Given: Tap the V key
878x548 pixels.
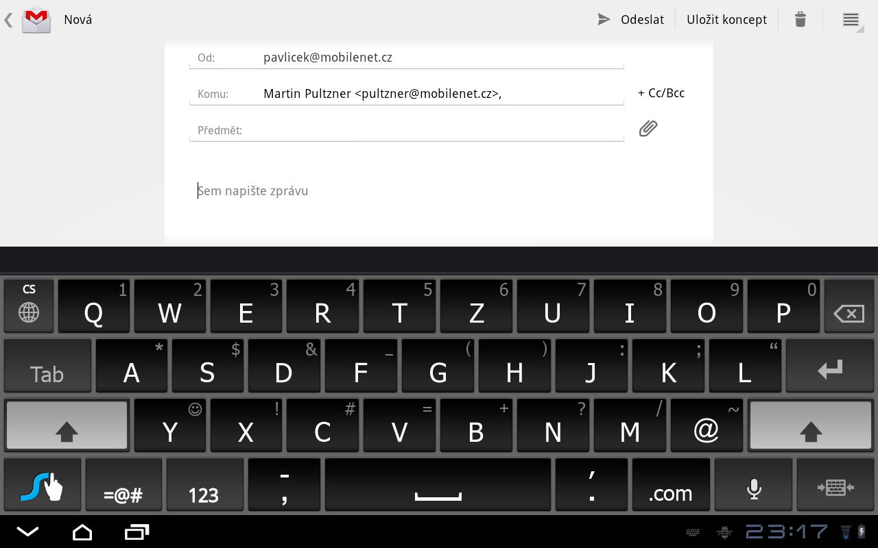Looking at the screenshot, I should click(x=399, y=425).
